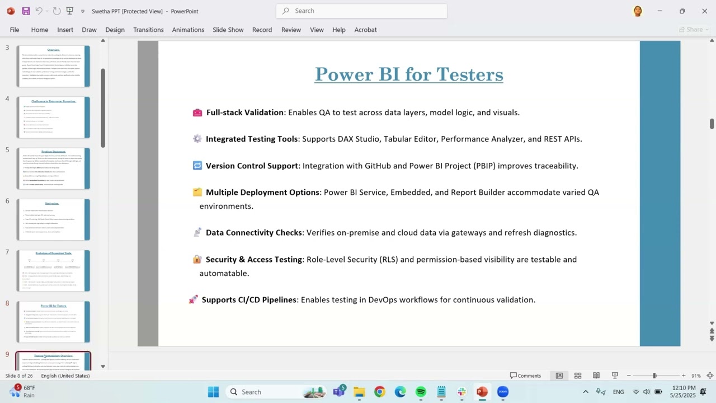The height and width of the screenshot is (403, 716).
Task: Open the Transitions tab
Action: tap(148, 30)
